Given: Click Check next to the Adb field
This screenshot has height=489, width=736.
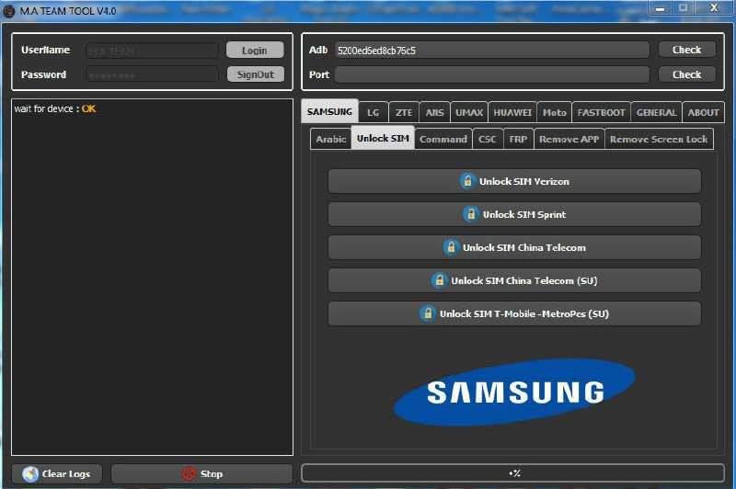Looking at the screenshot, I should point(686,50).
